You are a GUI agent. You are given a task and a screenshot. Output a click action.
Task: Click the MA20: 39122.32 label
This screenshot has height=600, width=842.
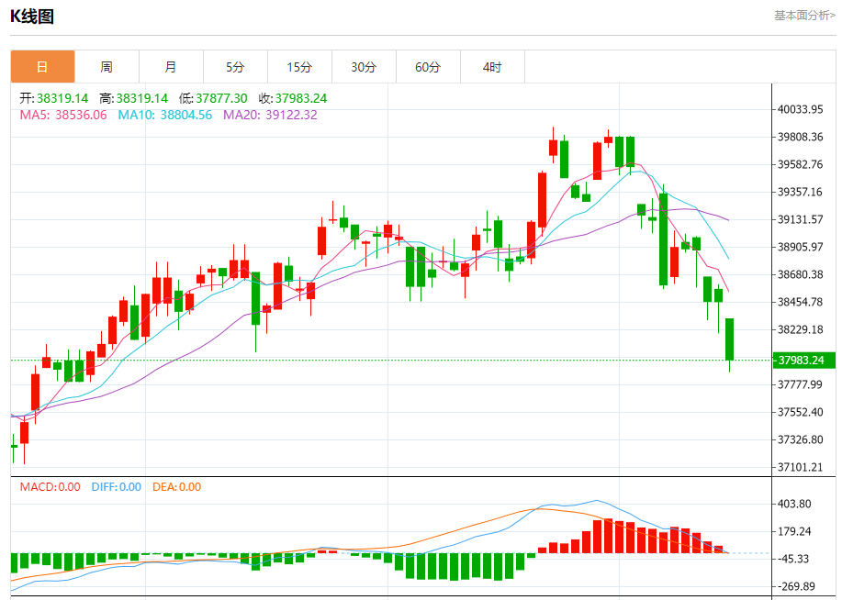pos(270,115)
